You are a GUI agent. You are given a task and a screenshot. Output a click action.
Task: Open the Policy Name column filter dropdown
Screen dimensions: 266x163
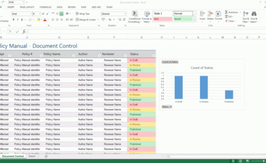(x=74, y=56)
